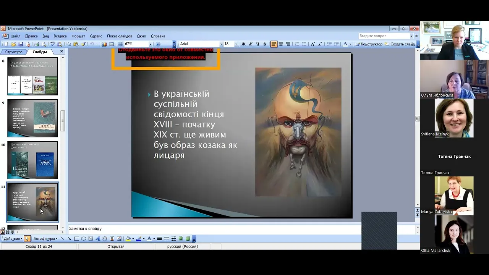Open the font size 18 dropdown
Image resolution: width=489 pixels, height=275 pixels.
click(x=236, y=44)
